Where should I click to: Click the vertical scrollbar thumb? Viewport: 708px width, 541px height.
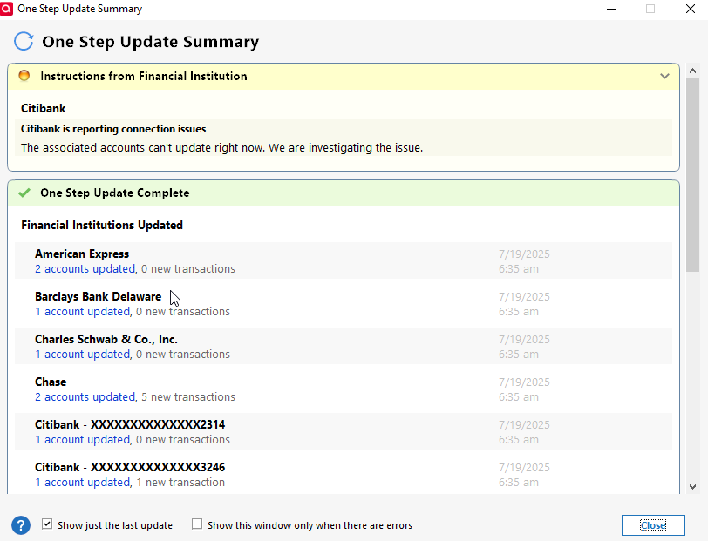coord(692,174)
